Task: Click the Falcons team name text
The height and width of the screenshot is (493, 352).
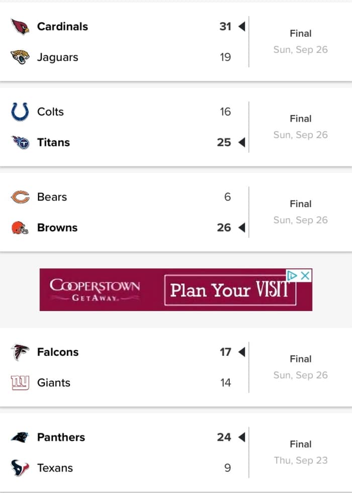Action: coord(57,352)
